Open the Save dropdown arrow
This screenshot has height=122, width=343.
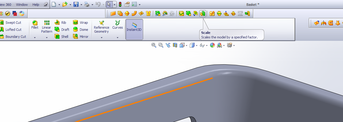point(81,5)
